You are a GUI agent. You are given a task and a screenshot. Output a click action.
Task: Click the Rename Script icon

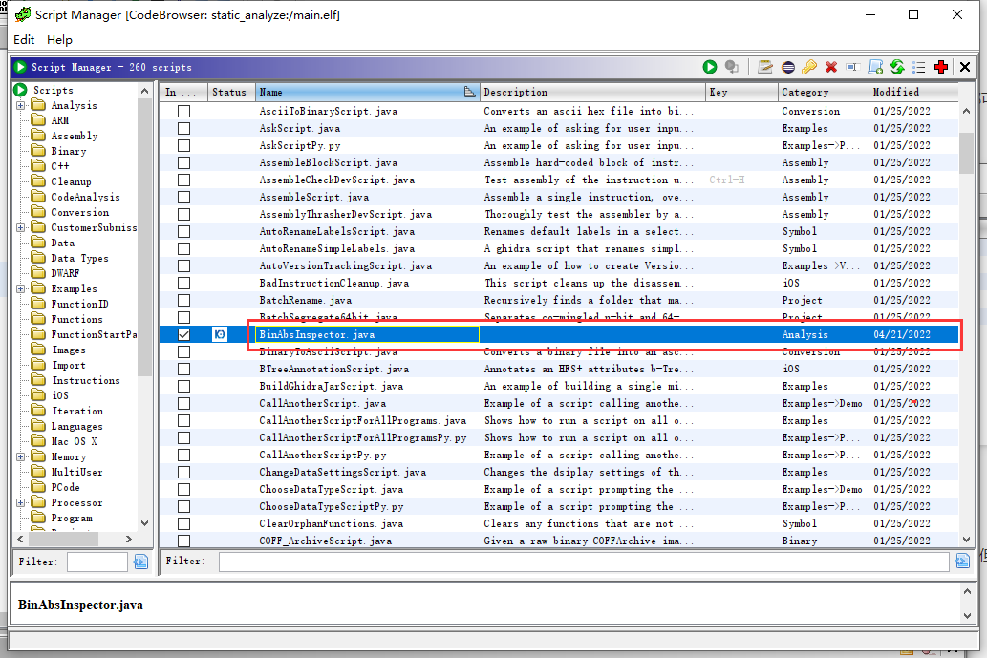pyautogui.click(x=853, y=67)
